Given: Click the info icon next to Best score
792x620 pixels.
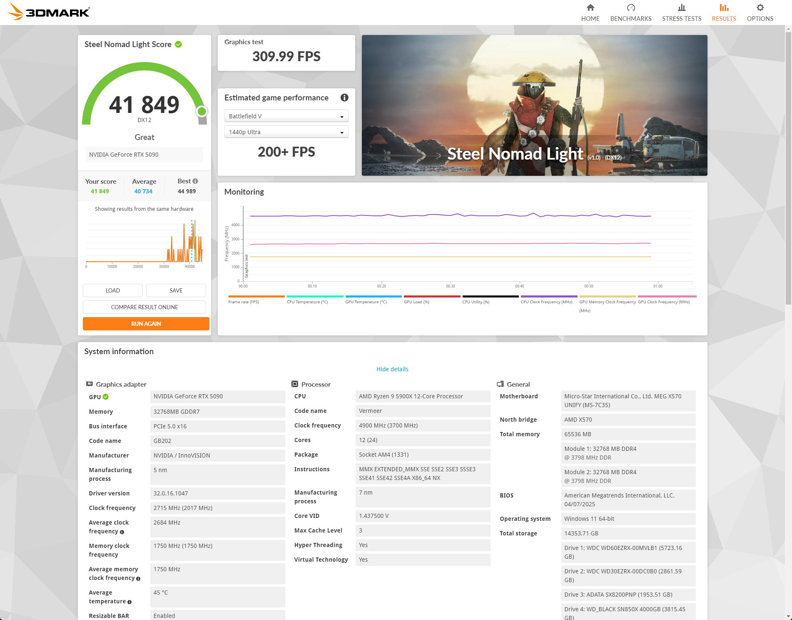Looking at the screenshot, I should click(195, 181).
